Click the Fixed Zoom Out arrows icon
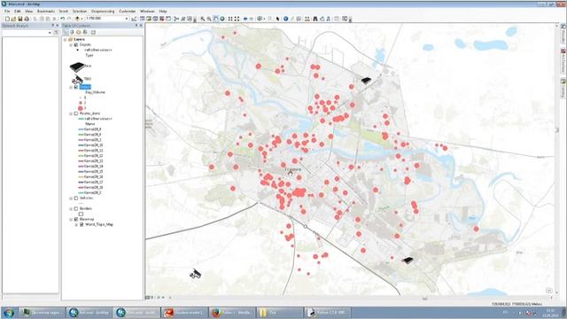The width and height of the screenshot is (567, 319). point(237,19)
